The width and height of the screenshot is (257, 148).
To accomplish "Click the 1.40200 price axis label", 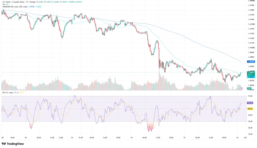I will click(251, 85).
